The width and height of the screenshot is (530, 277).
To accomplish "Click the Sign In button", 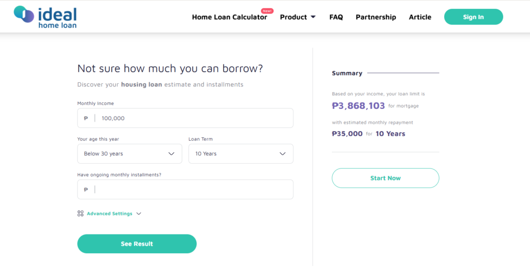I will point(474,17).
